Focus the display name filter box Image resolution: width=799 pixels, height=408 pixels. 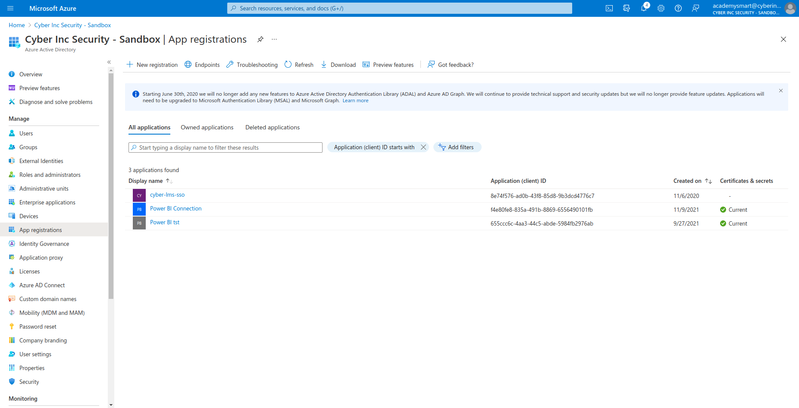pos(225,148)
